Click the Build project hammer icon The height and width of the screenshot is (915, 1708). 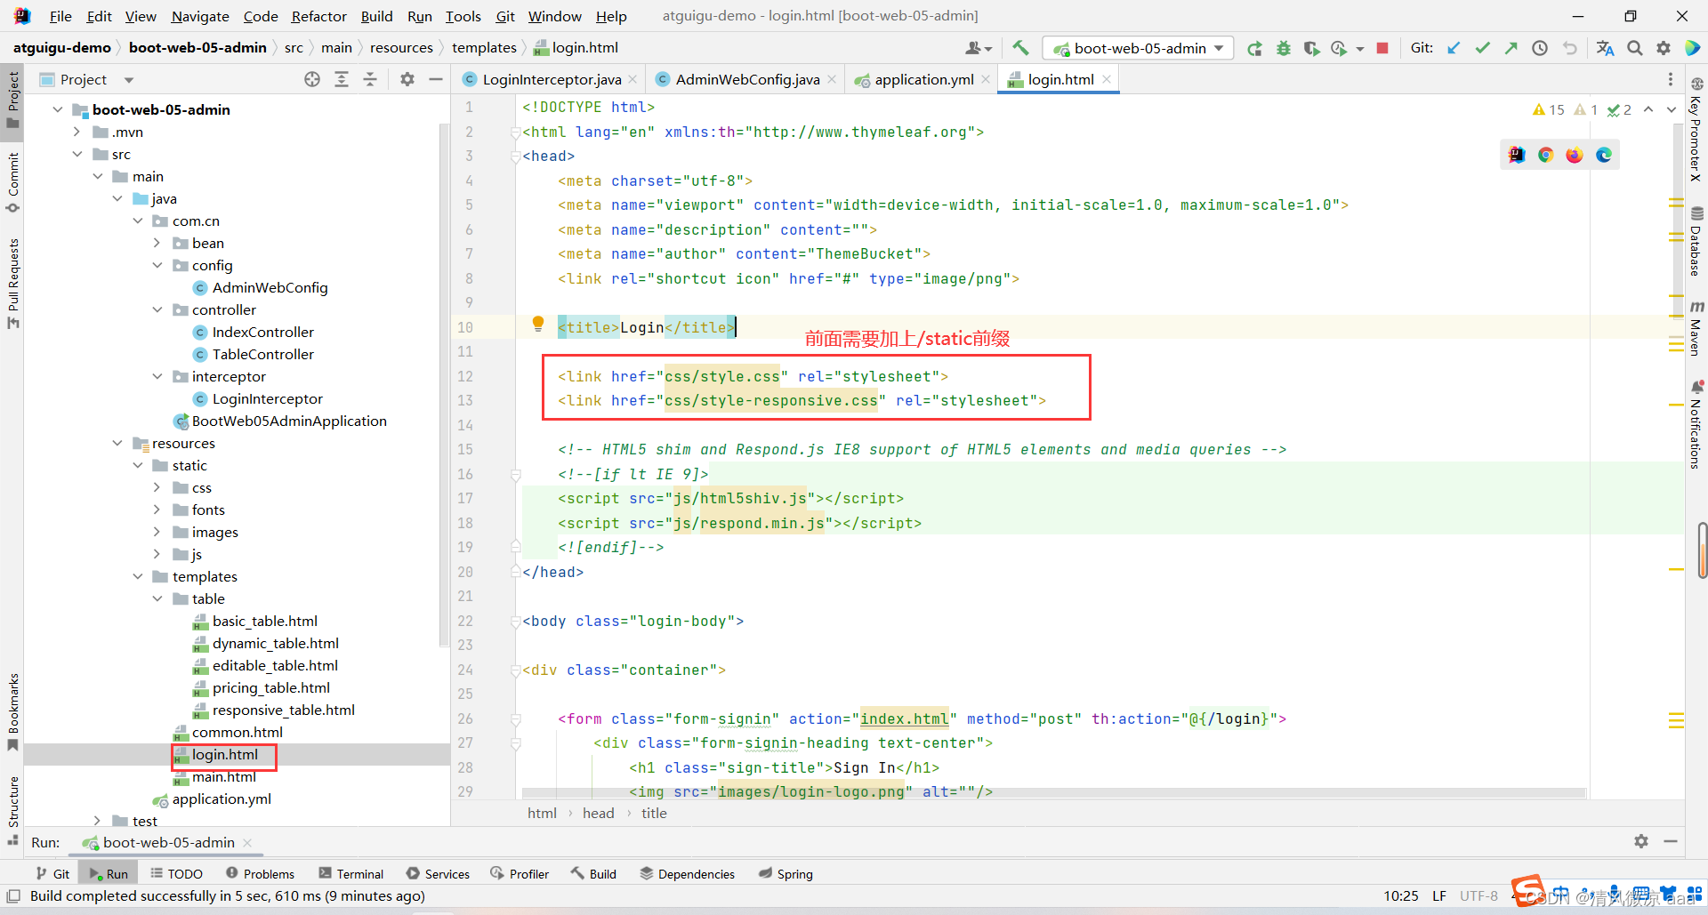point(1019,48)
